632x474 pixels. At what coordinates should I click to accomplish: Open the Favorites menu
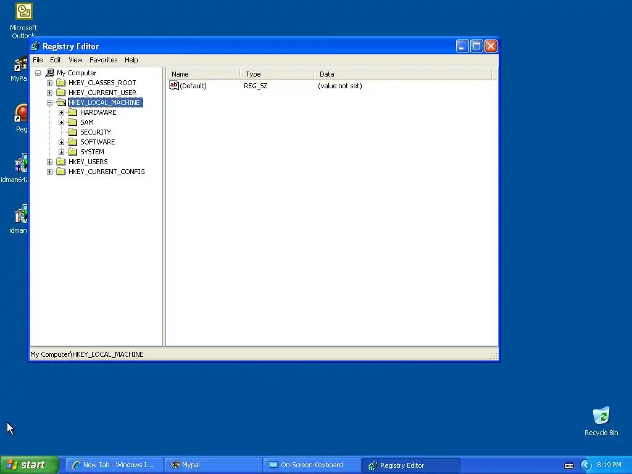click(104, 60)
